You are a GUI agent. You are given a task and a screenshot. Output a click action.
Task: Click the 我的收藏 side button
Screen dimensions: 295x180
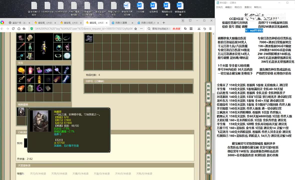(x=208, y=92)
